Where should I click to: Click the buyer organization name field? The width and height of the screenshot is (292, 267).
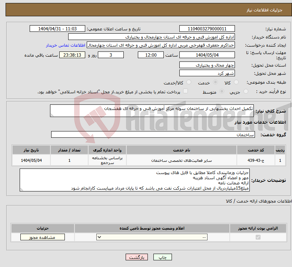(152, 37)
